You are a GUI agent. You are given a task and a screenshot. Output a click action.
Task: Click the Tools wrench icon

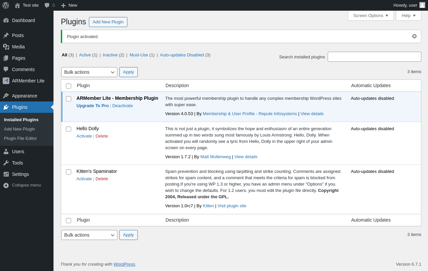(x=6, y=163)
